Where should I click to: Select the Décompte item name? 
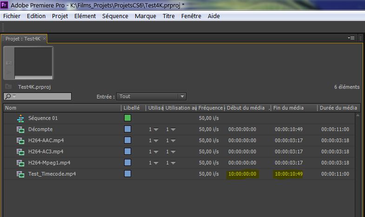[x=40, y=129]
